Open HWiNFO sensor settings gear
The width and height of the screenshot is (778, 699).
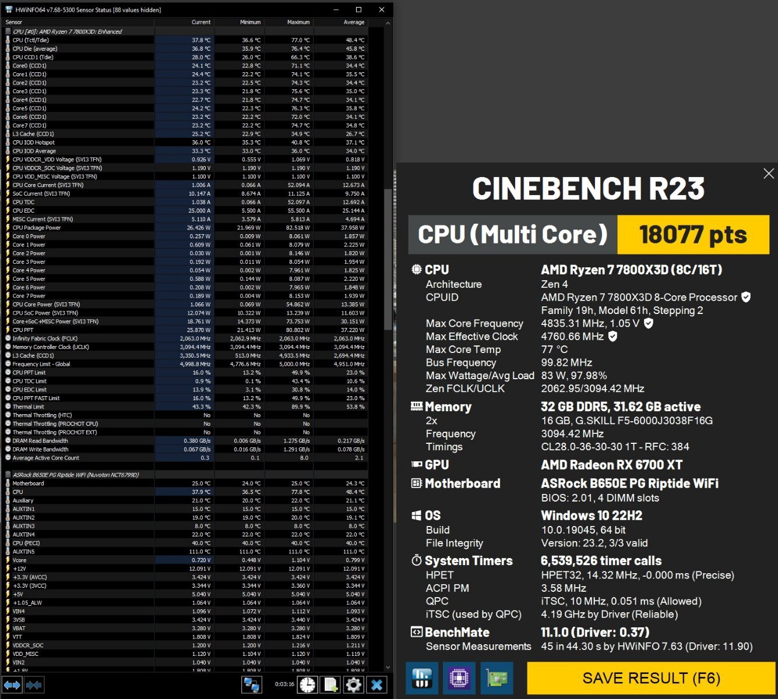[x=354, y=684]
